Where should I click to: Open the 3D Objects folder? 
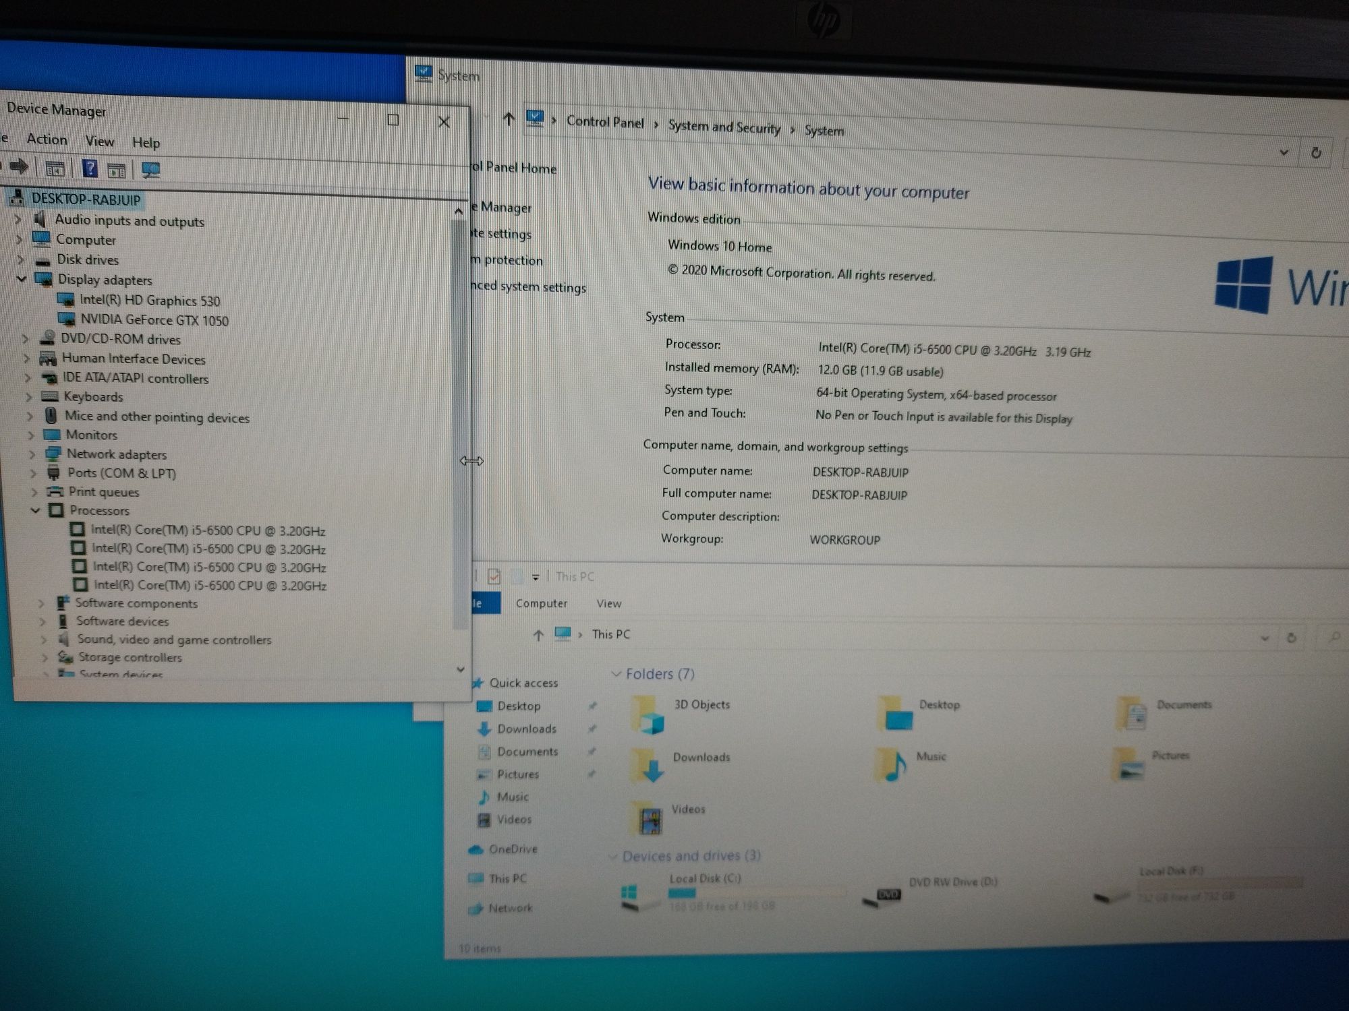(648, 715)
